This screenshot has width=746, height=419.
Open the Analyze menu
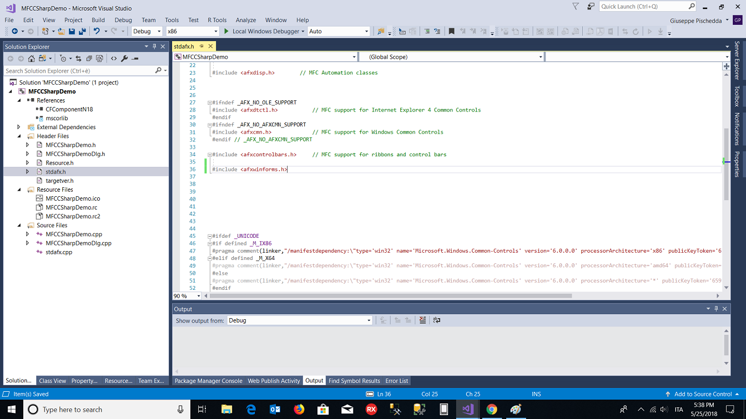point(246,20)
